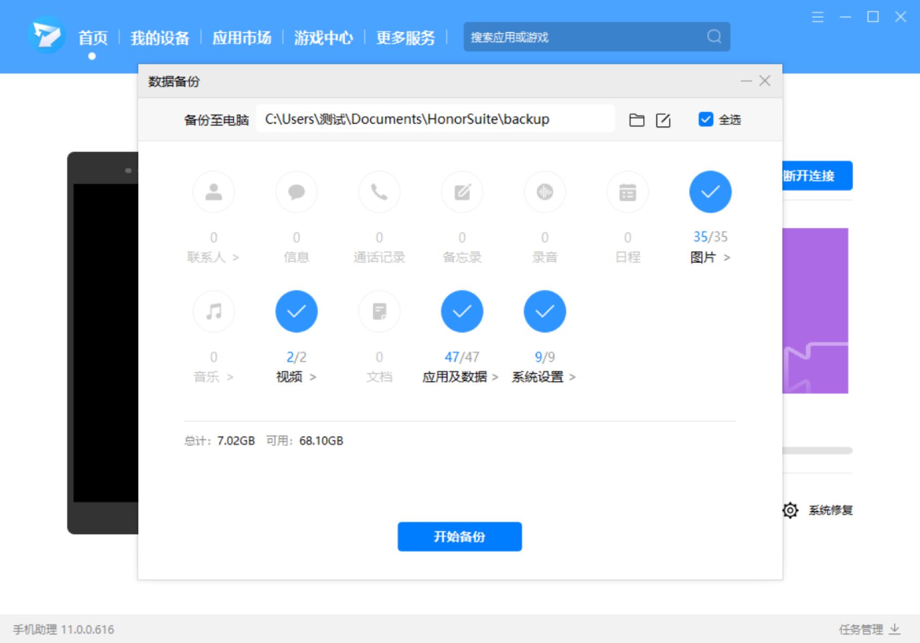Expand details for 应用及数据 category
Image resolution: width=920 pixels, height=643 pixels.
pyautogui.click(x=495, y=377)
